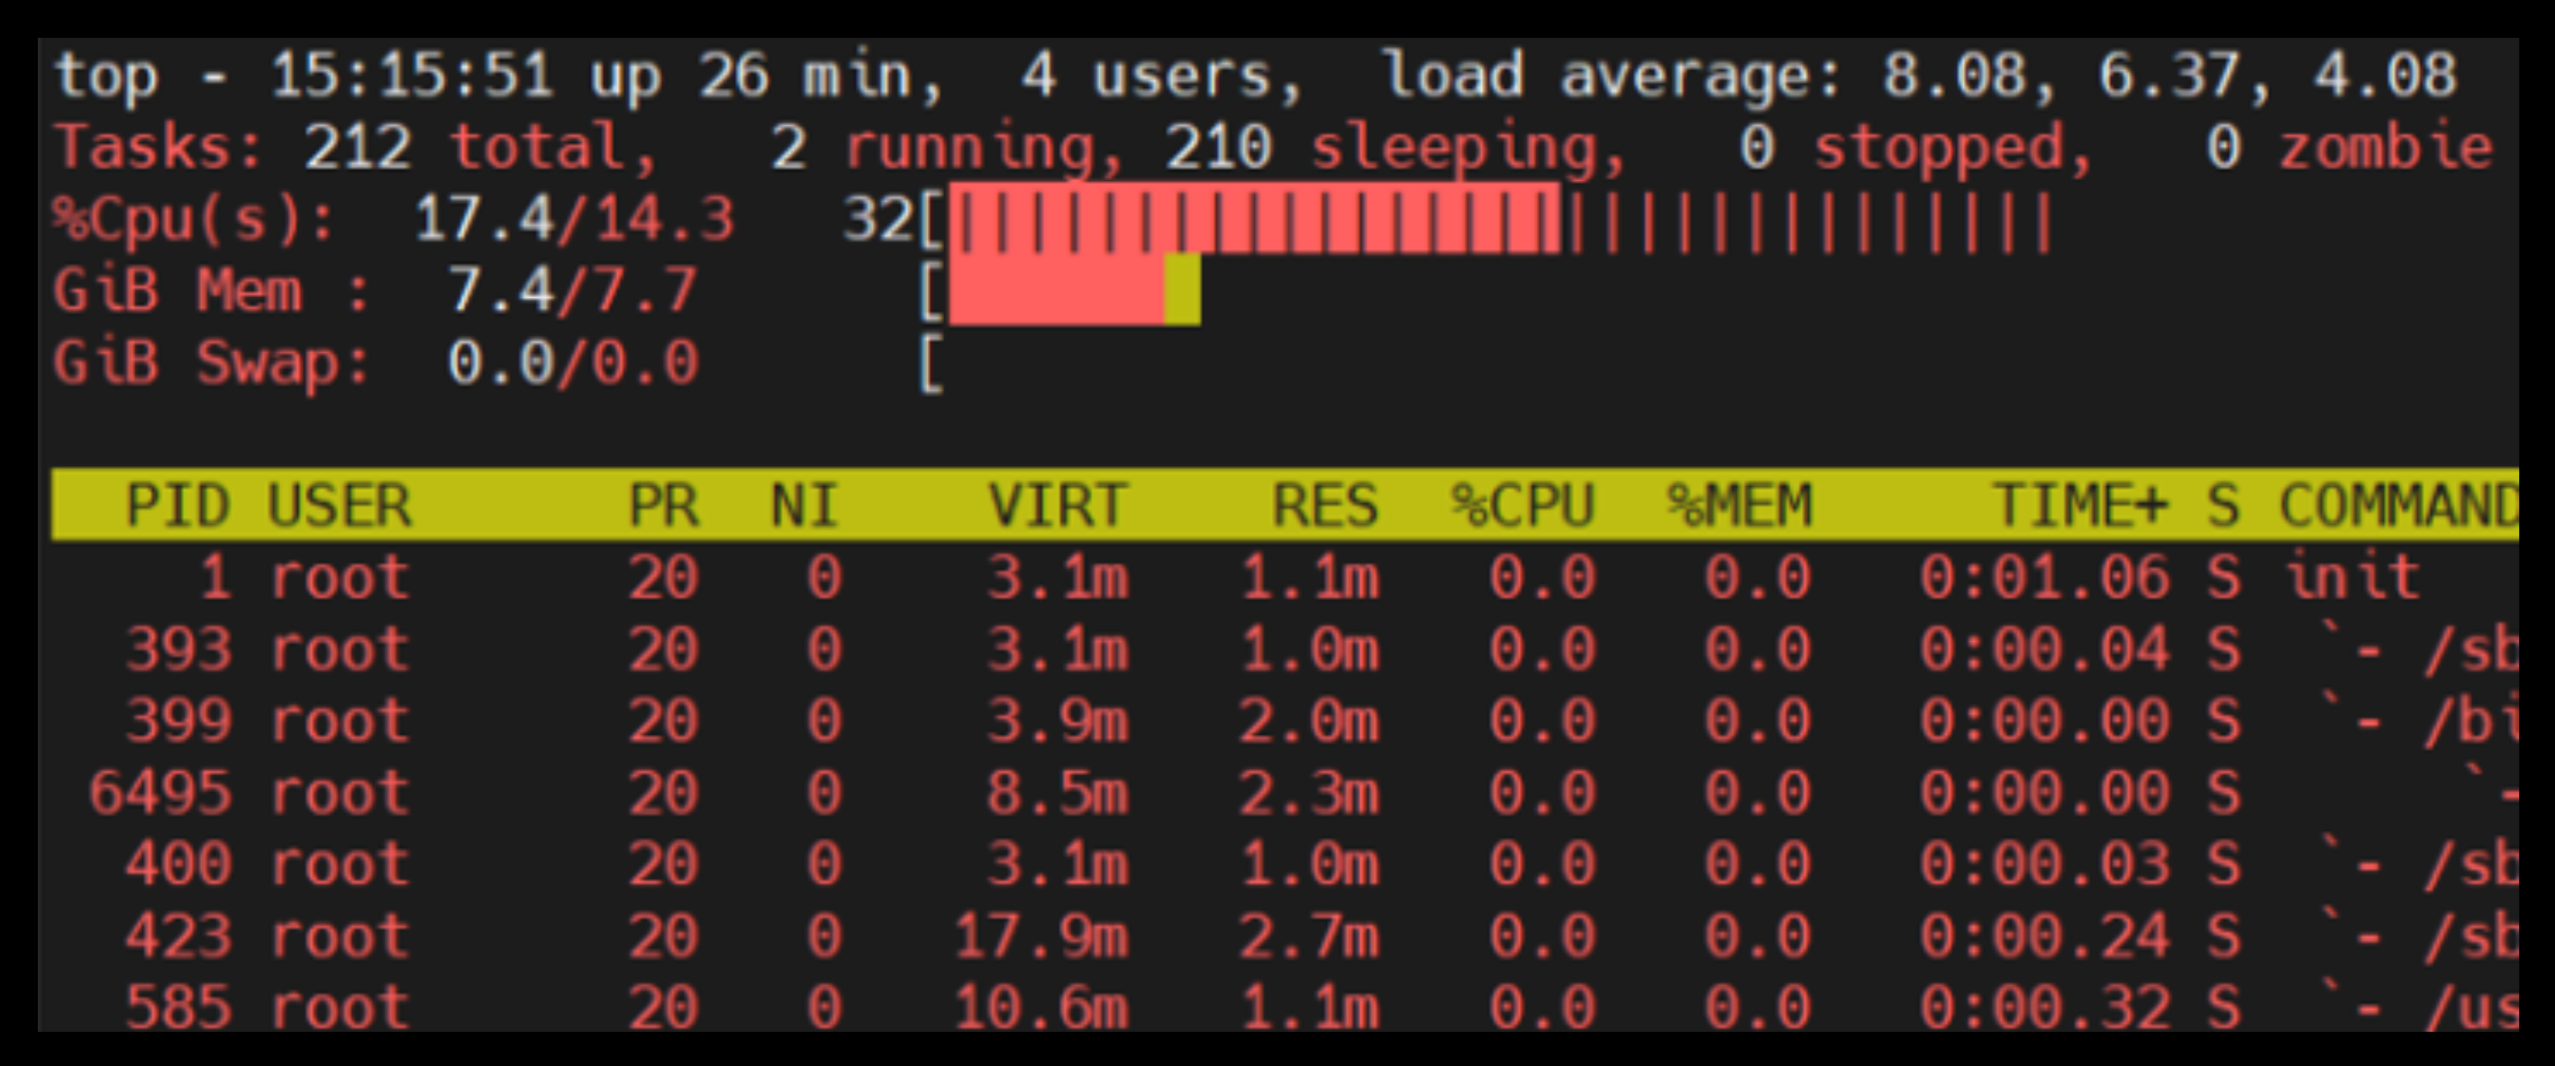Click the NI column header
The height and width of the screenshot is (1066, 2555).
pos(805,505)
